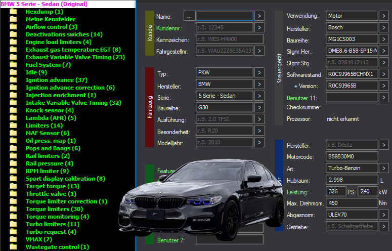Viewport: 392px width, 251px height.
Task: Click folder icon of Oil press. map (1)
Action: coord(13,141)
